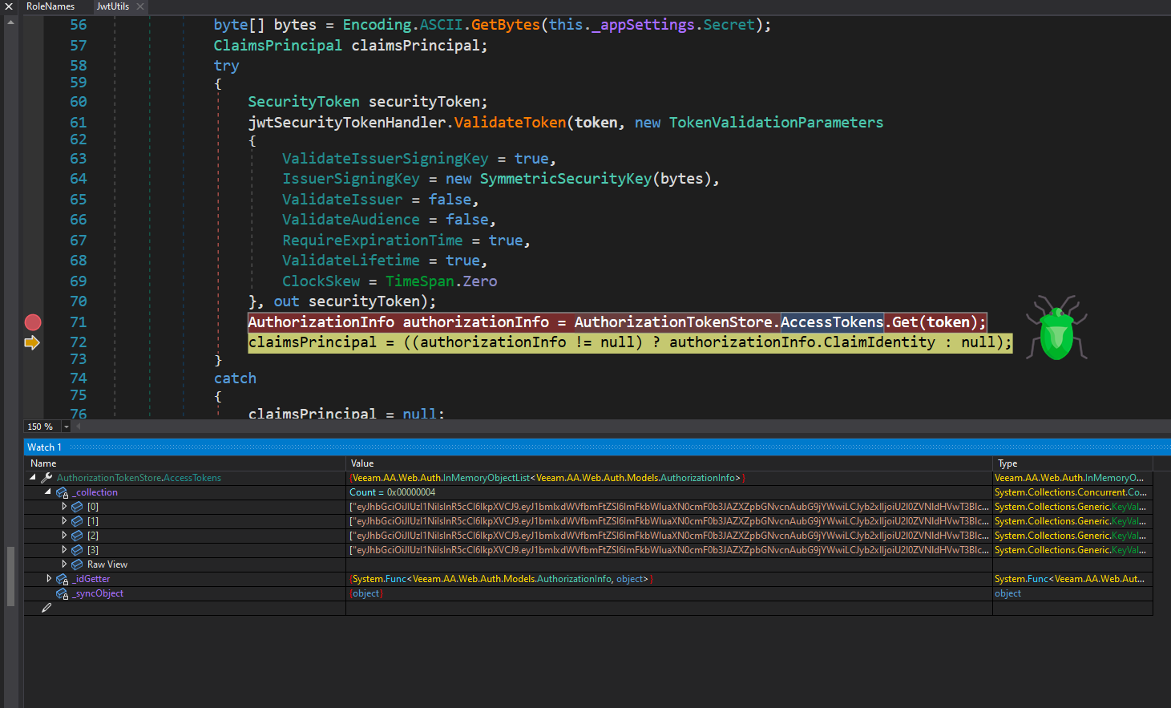Toggle the breakpoint on line 71
1171x708 pixels.
33,322
